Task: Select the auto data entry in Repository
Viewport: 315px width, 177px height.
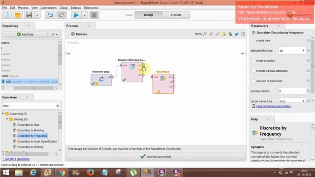Action: (x=30, y=82)
